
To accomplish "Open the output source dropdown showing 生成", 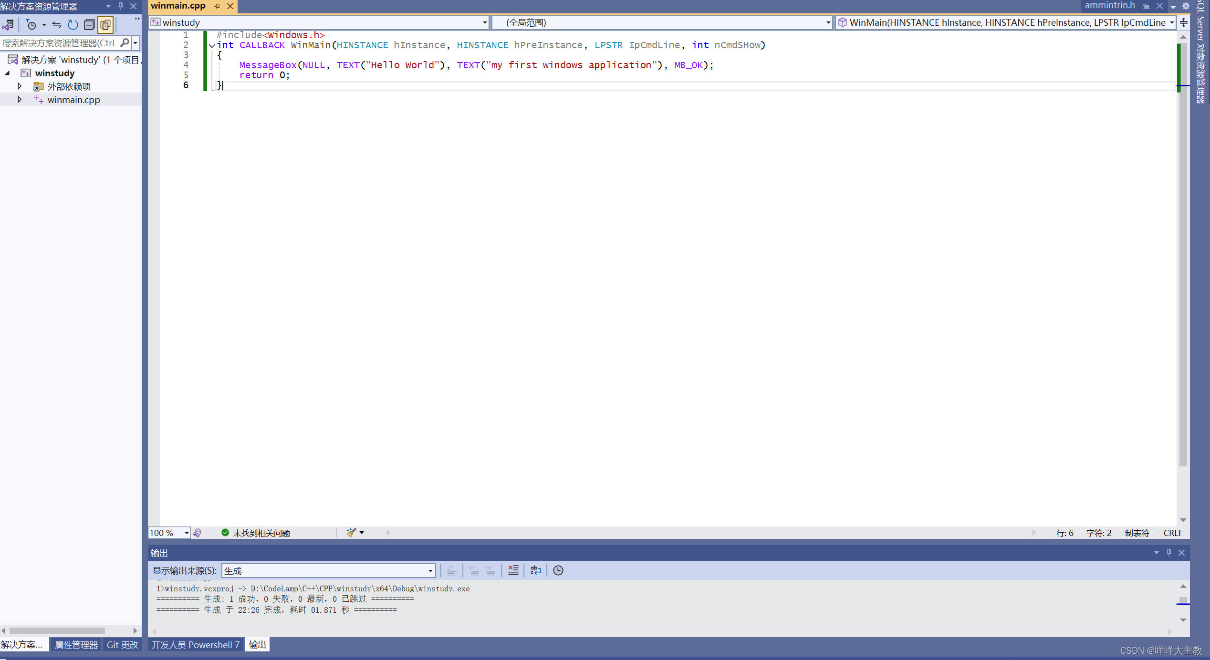I will [x=328, y=570].
